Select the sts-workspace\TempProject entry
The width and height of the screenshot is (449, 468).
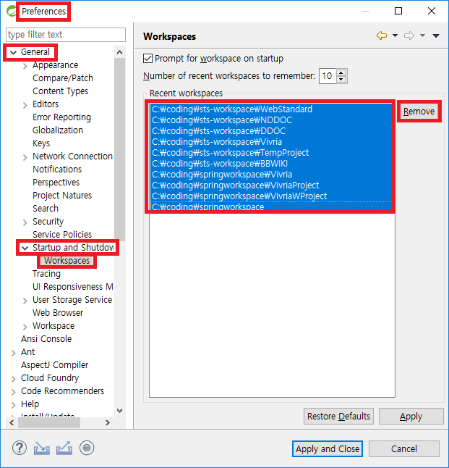click(x=230, y=153)
